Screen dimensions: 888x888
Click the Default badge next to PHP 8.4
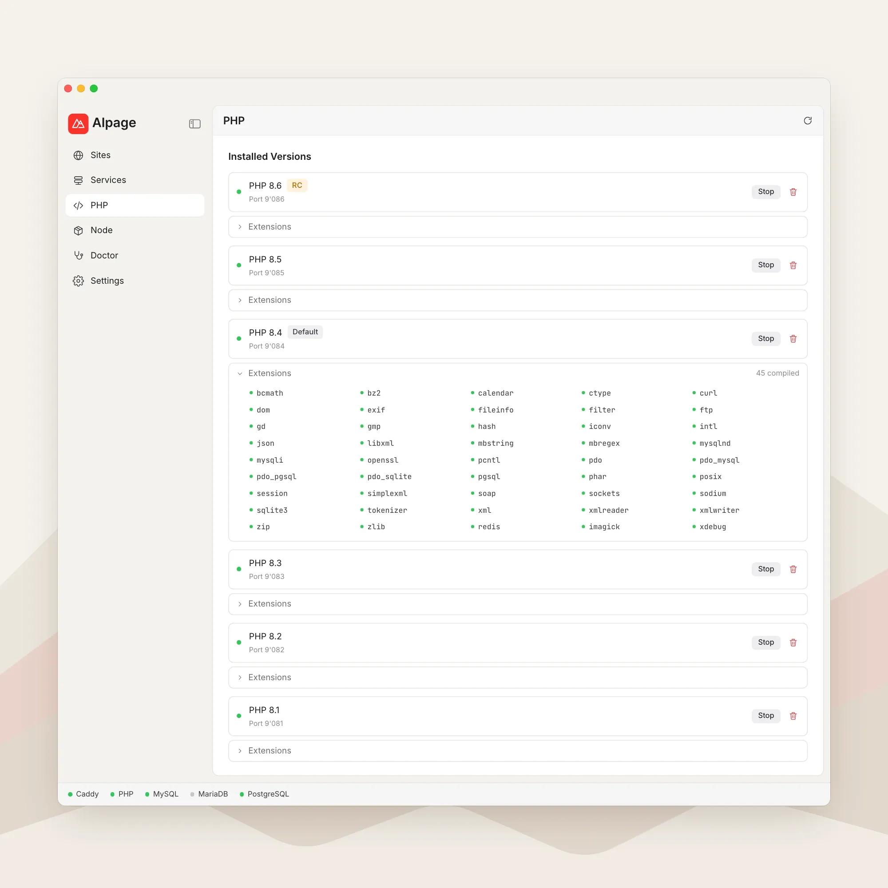click(x=305, y=332)
